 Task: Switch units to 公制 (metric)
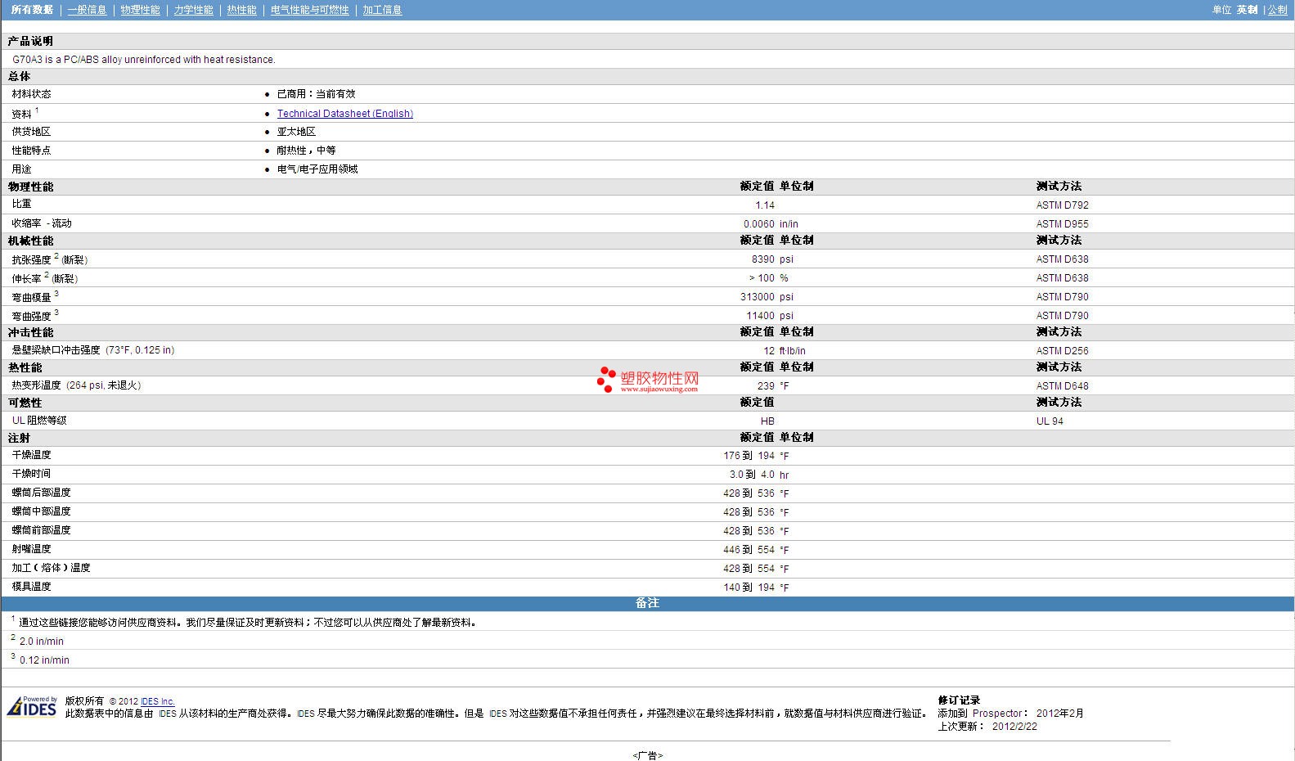coord(1277,10)
